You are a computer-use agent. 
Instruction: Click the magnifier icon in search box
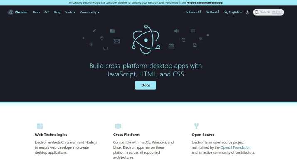(257, 12)
